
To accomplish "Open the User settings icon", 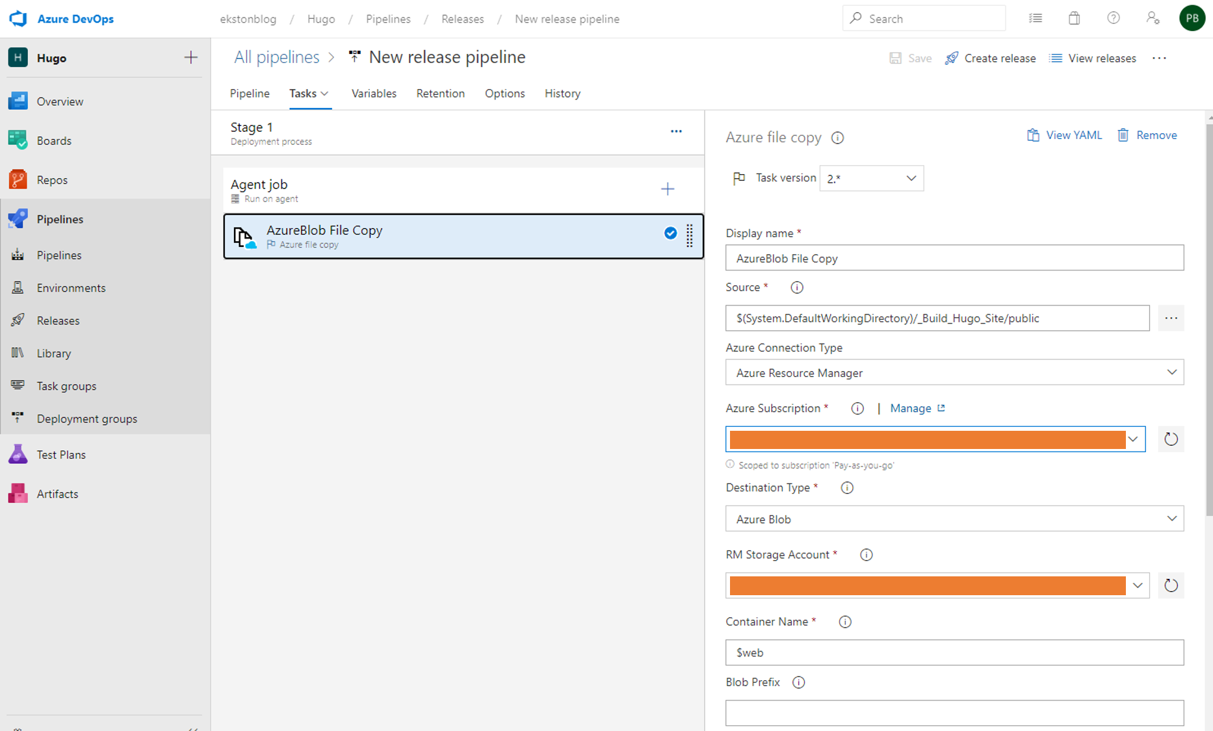I will 1153,18.
